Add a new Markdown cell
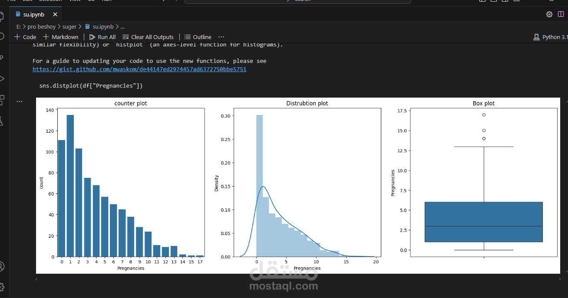The height and width of the screenshot is (298, 568). point(61,37)
